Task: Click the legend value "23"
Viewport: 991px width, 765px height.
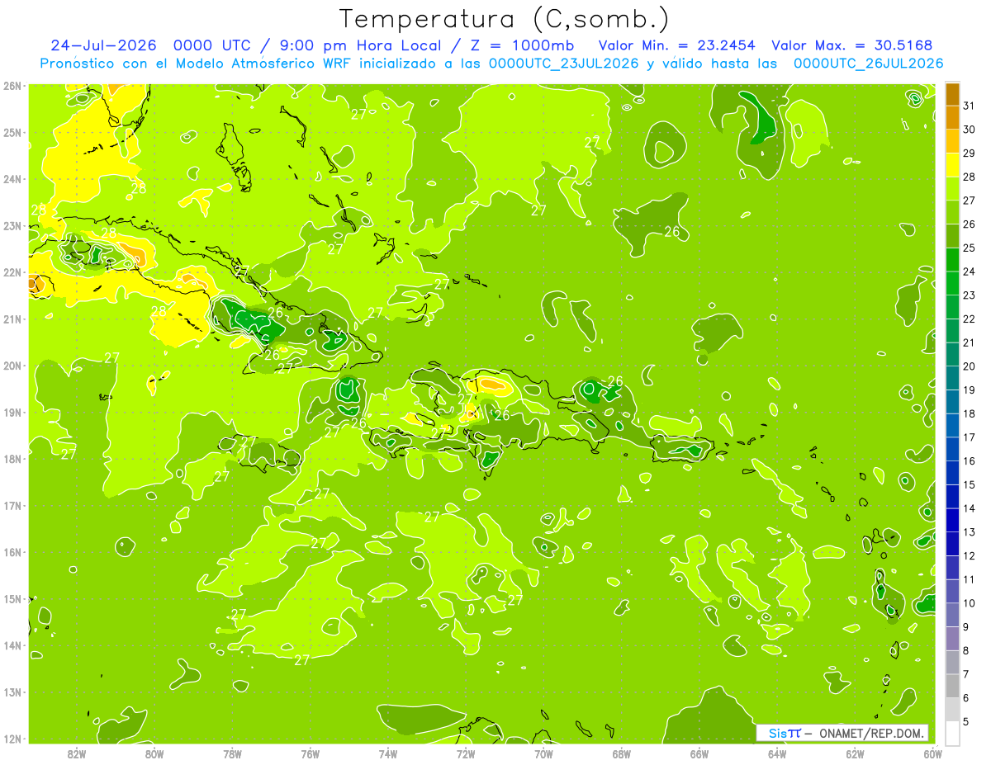Action: point(970,295)
